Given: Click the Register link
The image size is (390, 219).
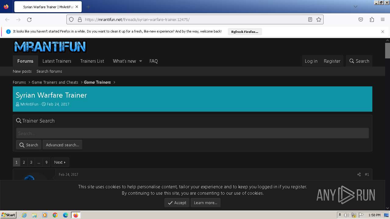Looking at the screenshot, I should pyautogui.click(x=332, y=61).
